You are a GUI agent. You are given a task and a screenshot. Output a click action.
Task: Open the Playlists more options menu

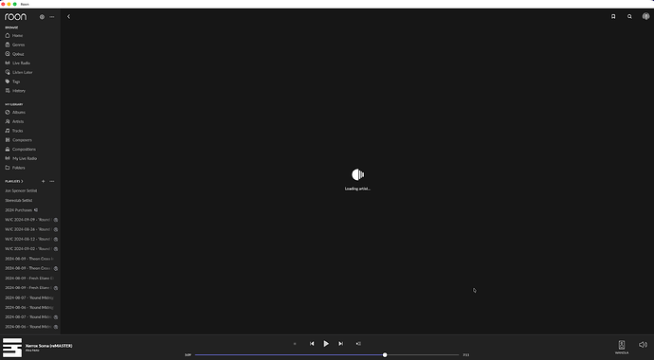pyautogui.click(x=52, y=181)
